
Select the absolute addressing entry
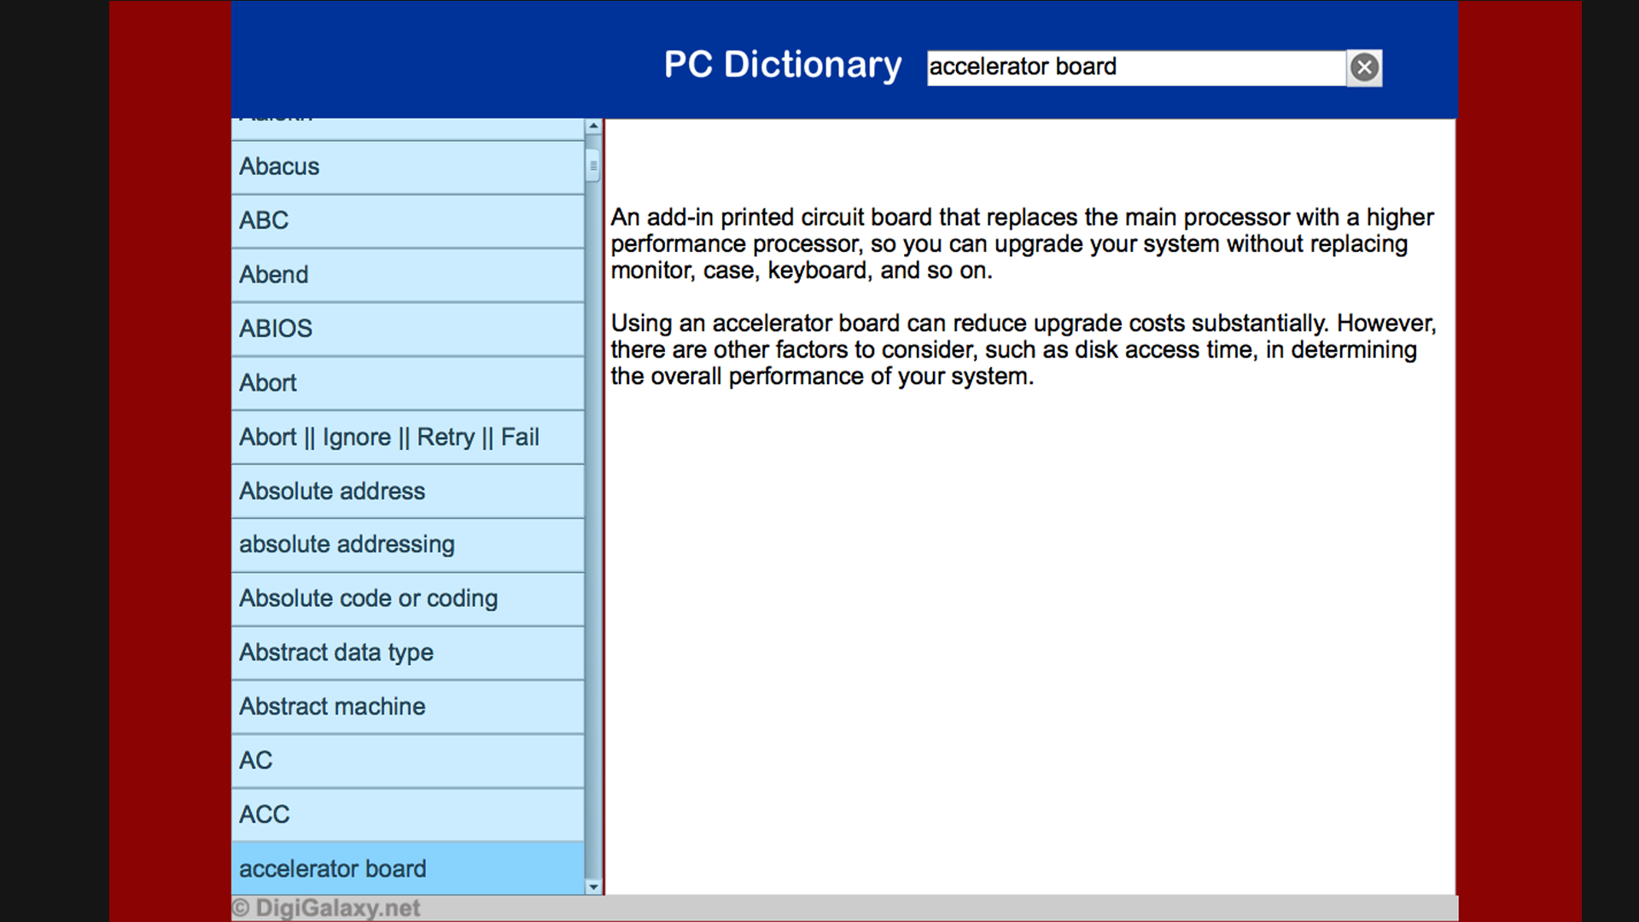[408, 546]
